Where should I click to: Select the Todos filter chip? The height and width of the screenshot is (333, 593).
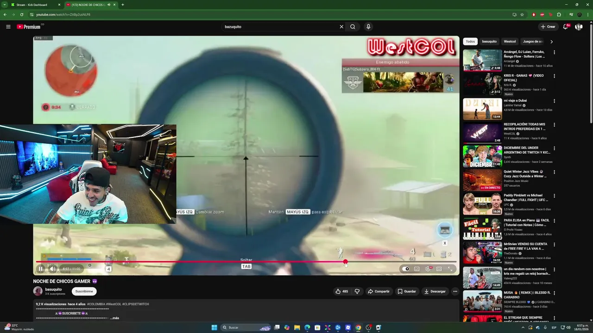470,42
